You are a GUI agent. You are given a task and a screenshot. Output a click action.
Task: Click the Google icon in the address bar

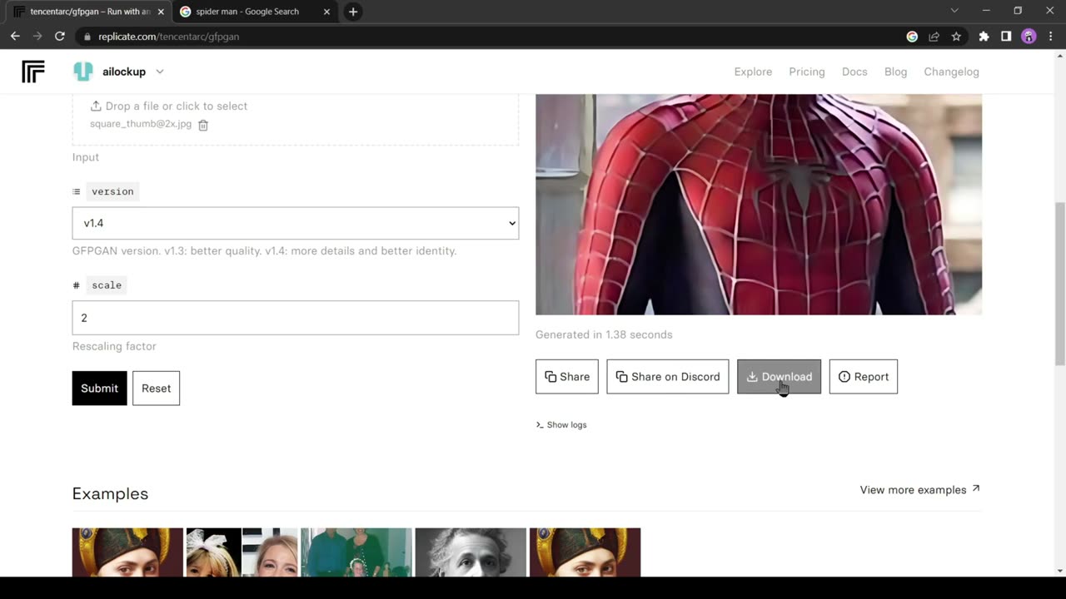(912, 37)
